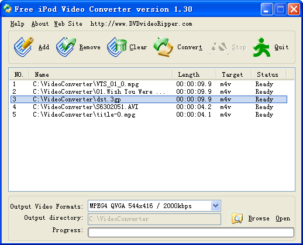Sort by the Target column header

(x=234, y=74)
